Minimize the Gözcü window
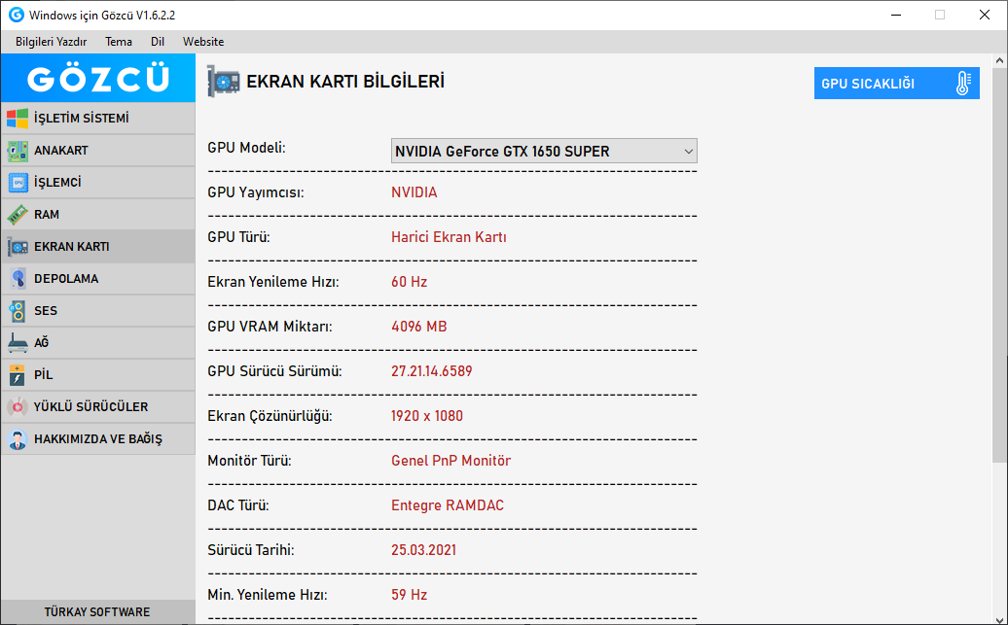Screen dimensions: 1008x625 896,15
